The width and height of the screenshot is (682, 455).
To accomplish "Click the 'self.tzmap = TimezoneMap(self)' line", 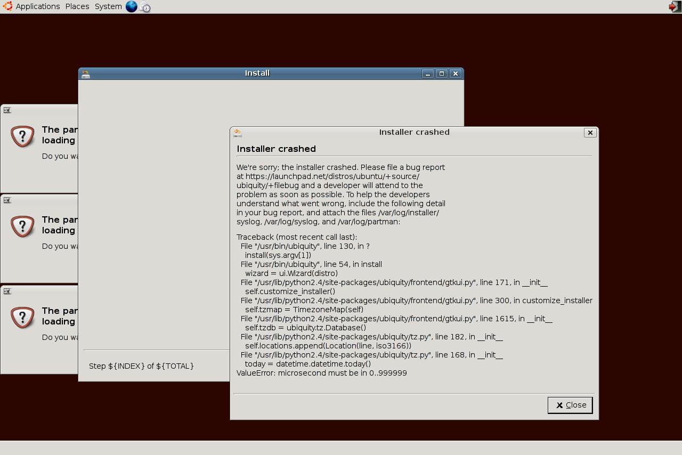I will point(304,310).
